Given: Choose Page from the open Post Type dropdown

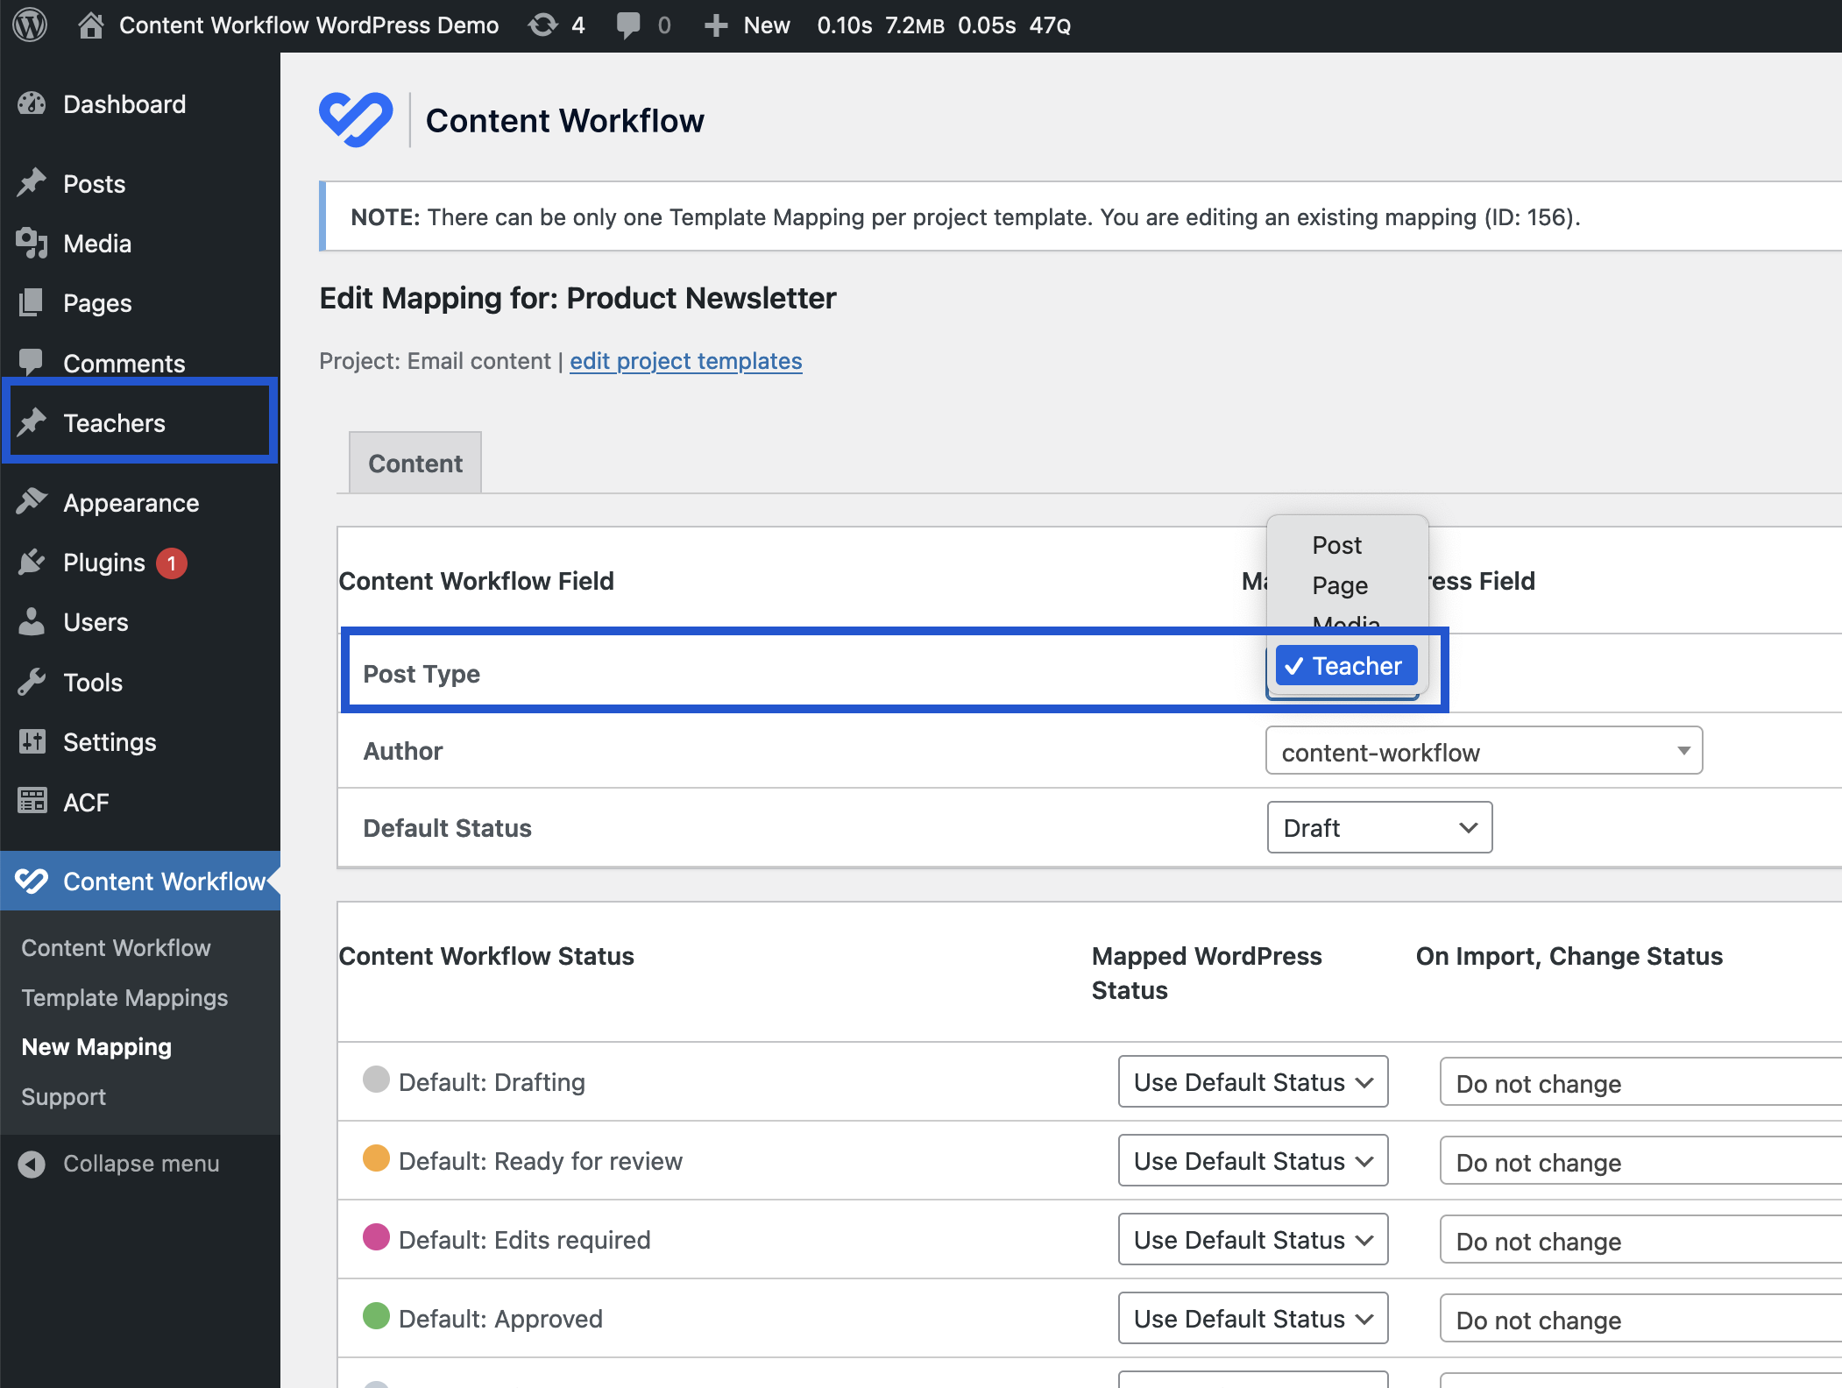Looking at the screenshot, I should [1339, 584].
